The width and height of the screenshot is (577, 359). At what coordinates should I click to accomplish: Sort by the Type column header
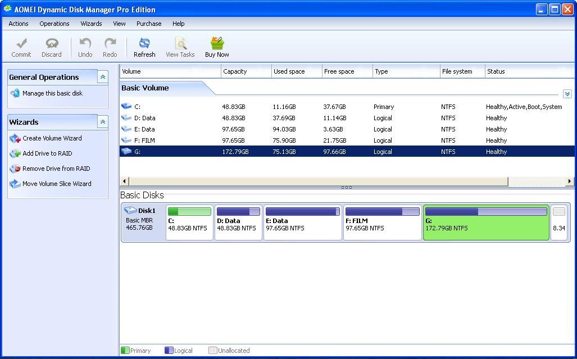(406, 71)
